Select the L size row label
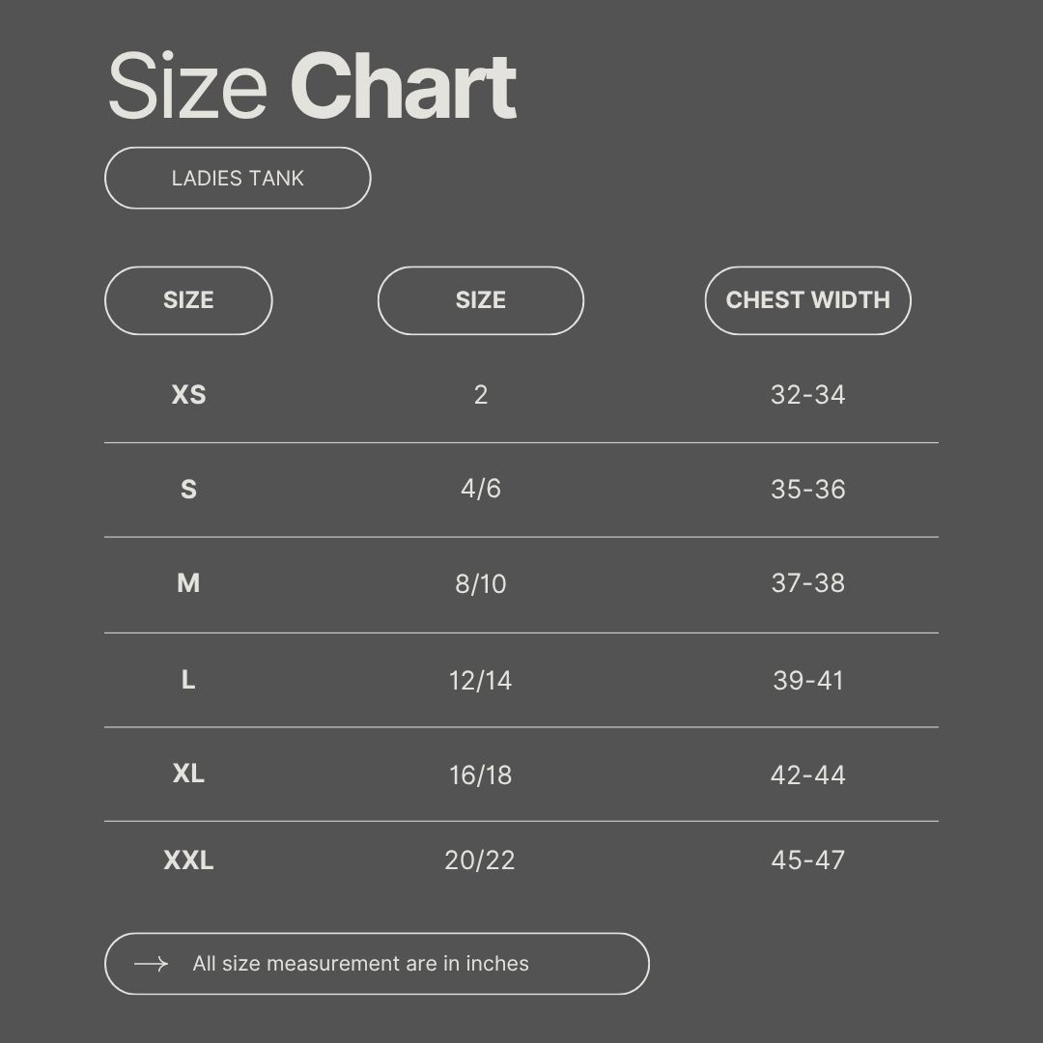This screenshot has height=1043, width=1043. pyautogui.click(x=188, y=680)
